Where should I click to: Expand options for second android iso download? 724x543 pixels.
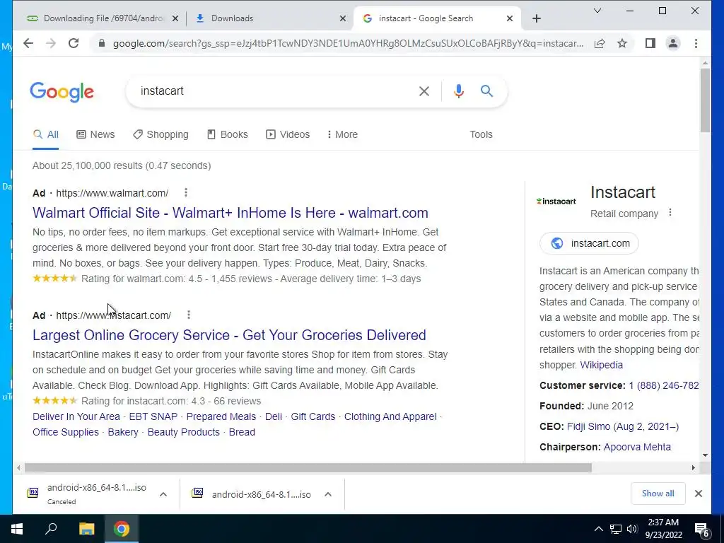pos(328,494)
